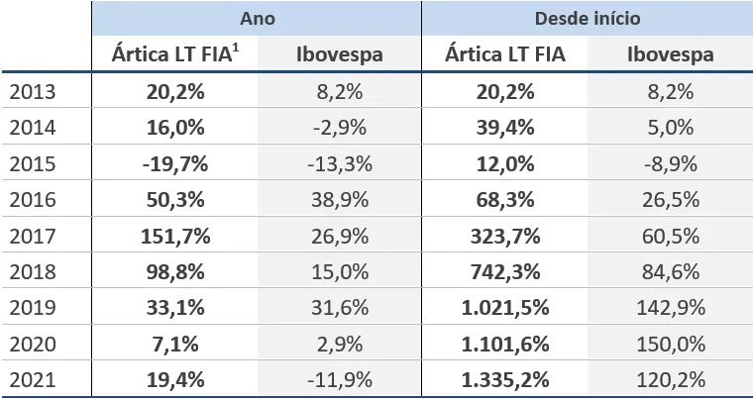Click the 1.335,2% cumulative value

(506, 379)
